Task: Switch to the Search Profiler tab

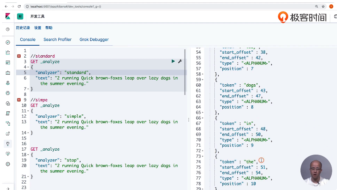Action: 58,39
